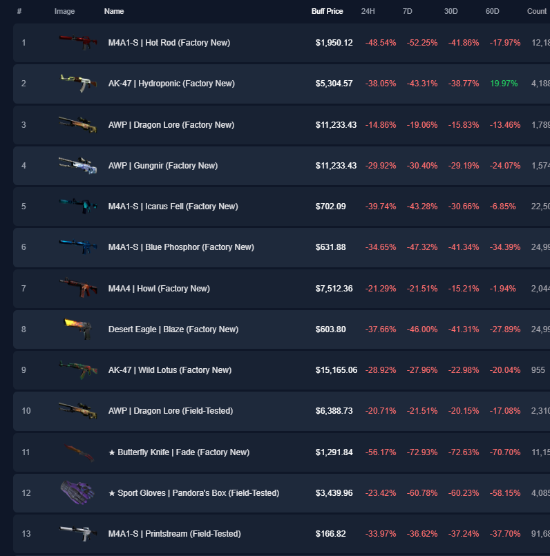Click the M4A1-S Blue Phosphor image
Image resolution: width=550 pixels, height=556 pixels.
[78, 247]
